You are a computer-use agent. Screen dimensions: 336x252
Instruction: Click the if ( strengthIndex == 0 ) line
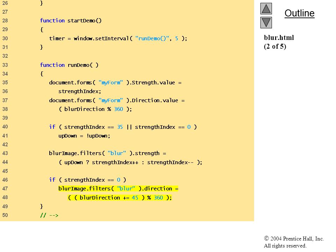coord(87,180)
